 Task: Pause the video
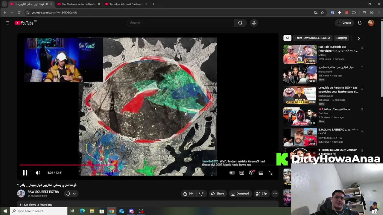(25, 173)
